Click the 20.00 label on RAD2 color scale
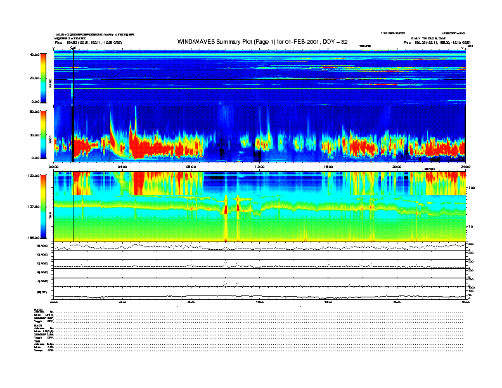The width and height of the screenshot is (502, 388). [34, 78]
